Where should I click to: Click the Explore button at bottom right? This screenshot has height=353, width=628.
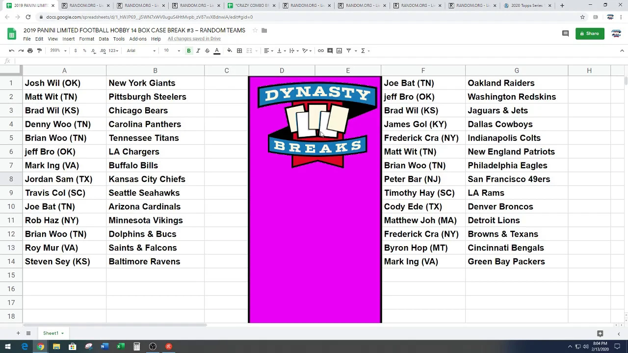(600, 333)
